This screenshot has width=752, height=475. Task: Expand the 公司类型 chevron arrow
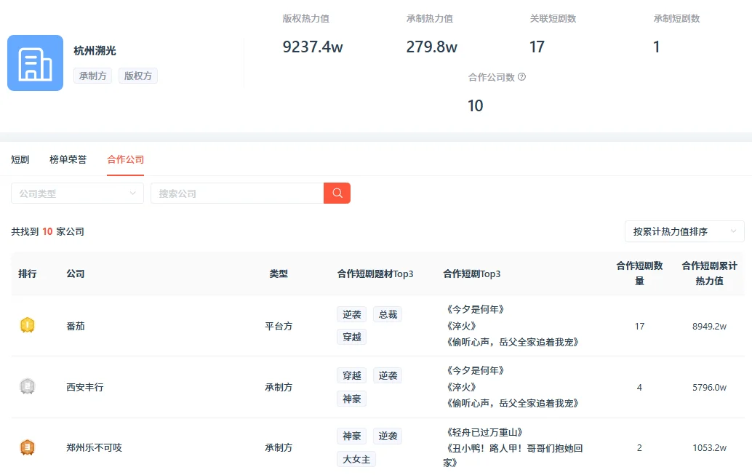pos(134,193)
